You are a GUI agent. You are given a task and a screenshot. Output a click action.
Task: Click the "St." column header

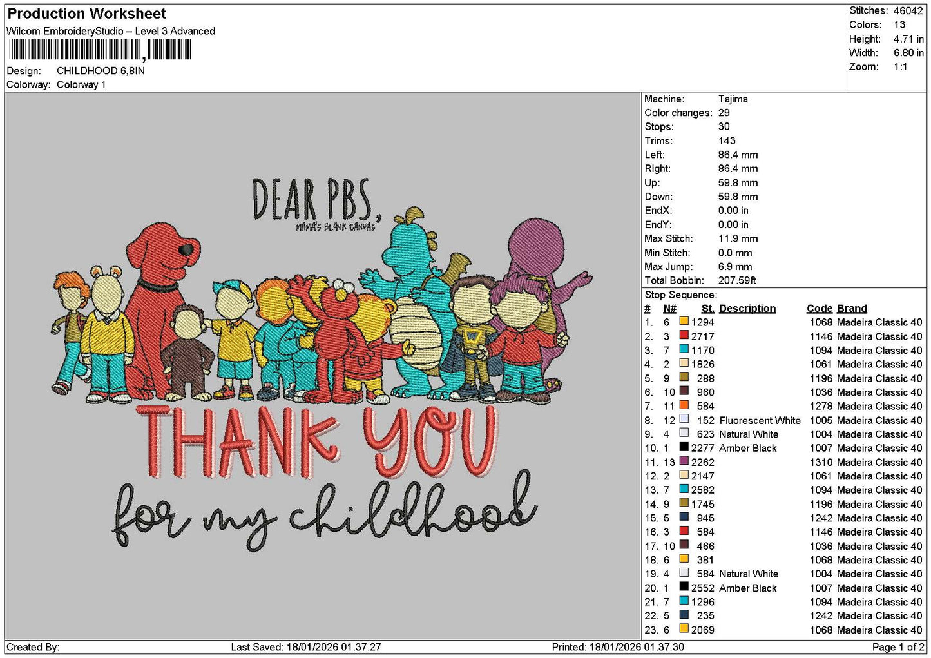pos(707,309)
